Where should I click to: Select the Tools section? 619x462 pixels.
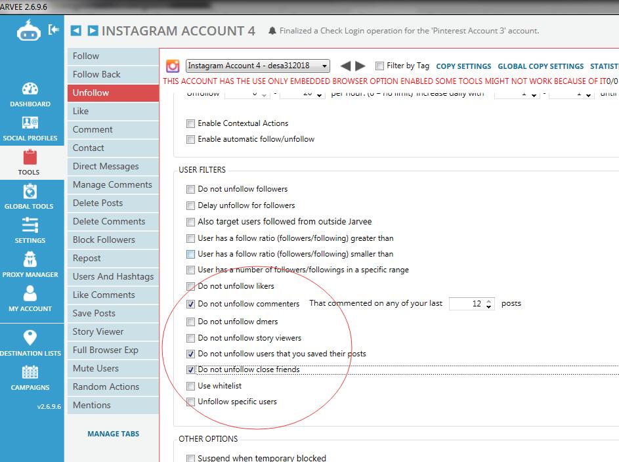30,163
